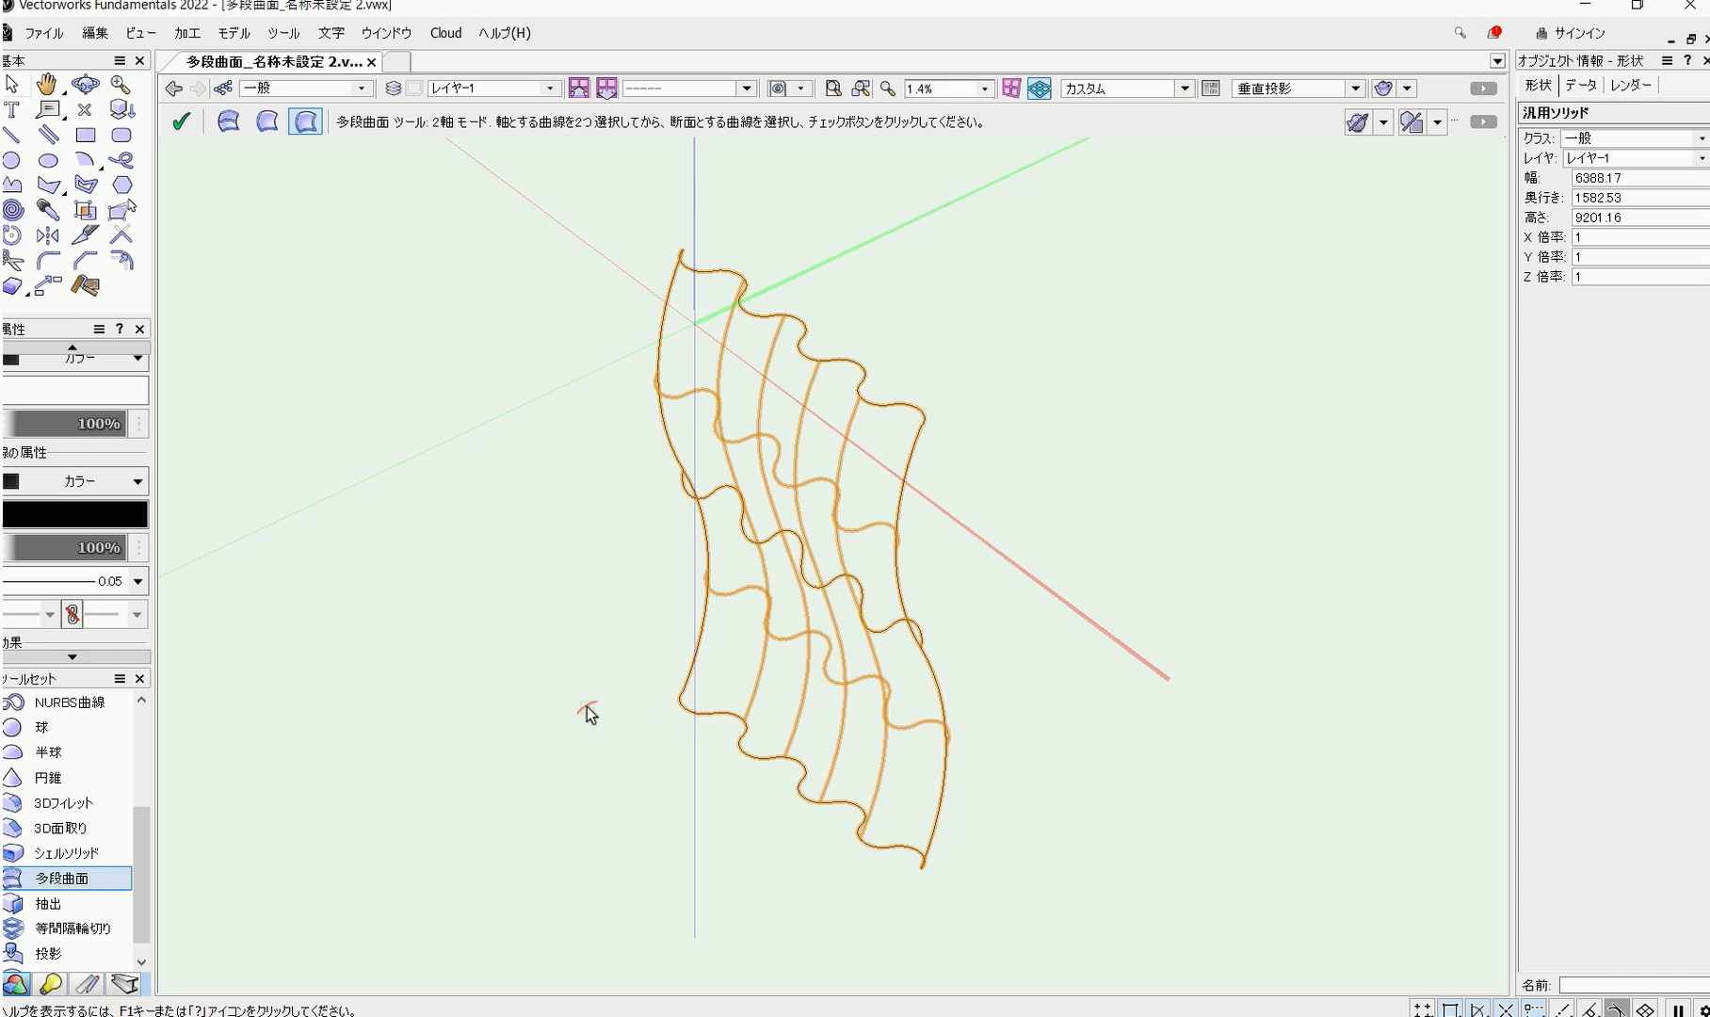Open the モデル menu
Screen dimensions: 1710x1017
tap(234, 33)
